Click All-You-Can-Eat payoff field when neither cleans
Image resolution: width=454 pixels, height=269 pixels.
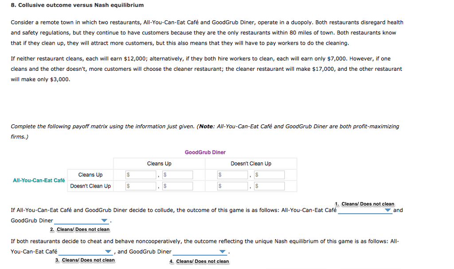tap(233, 186)
